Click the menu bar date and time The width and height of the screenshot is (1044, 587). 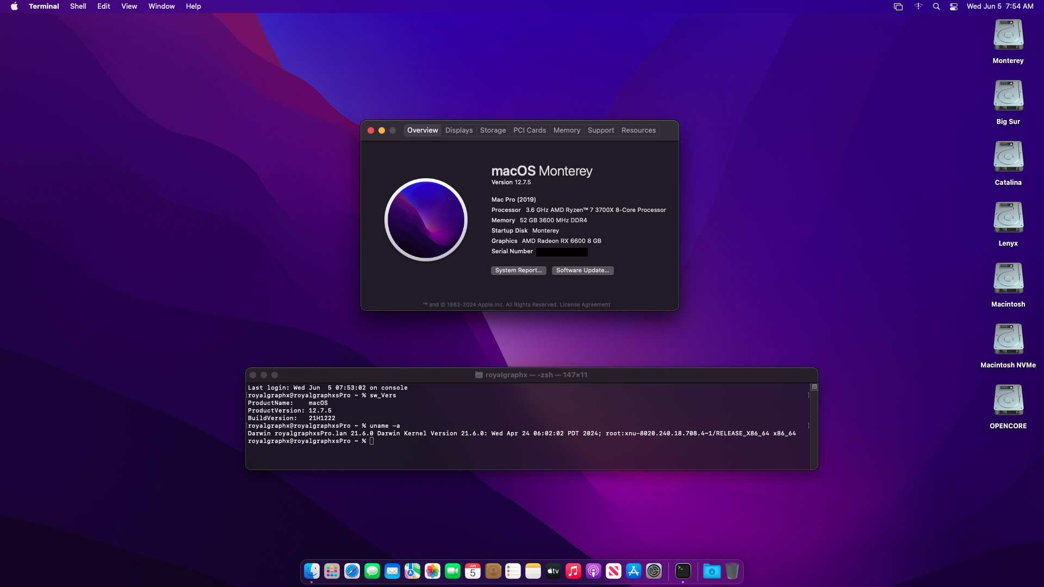[x=1000, y=7]
